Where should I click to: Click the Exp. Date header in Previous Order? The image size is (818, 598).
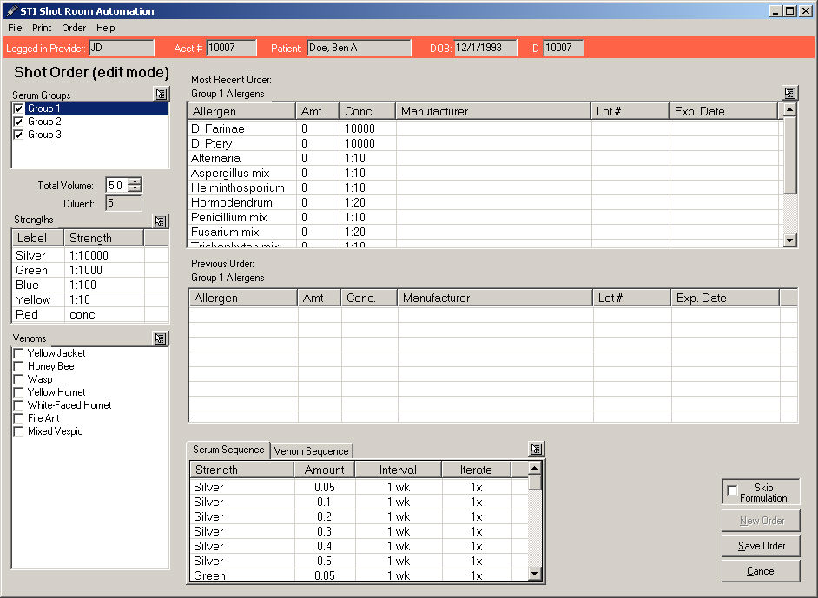point(725,299)
